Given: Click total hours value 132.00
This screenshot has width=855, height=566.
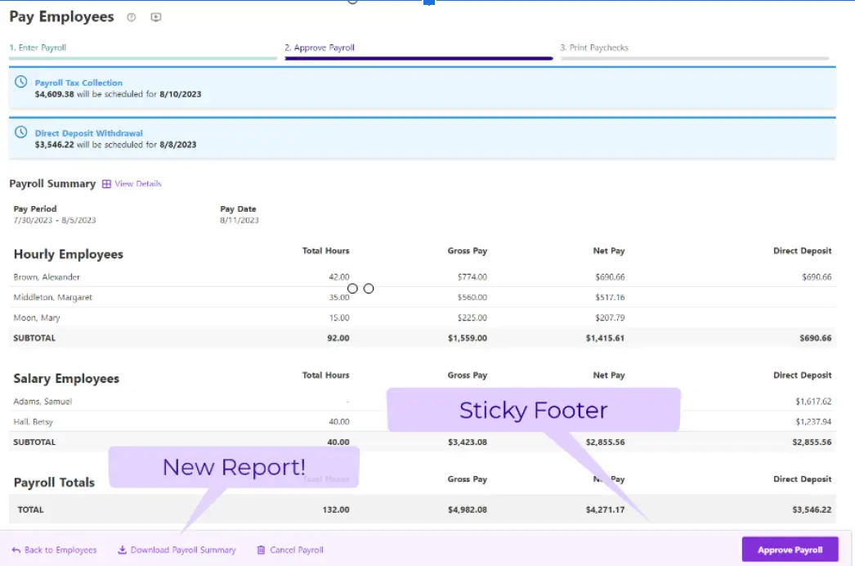Looking at the screenshot, I should click(336, 510).
